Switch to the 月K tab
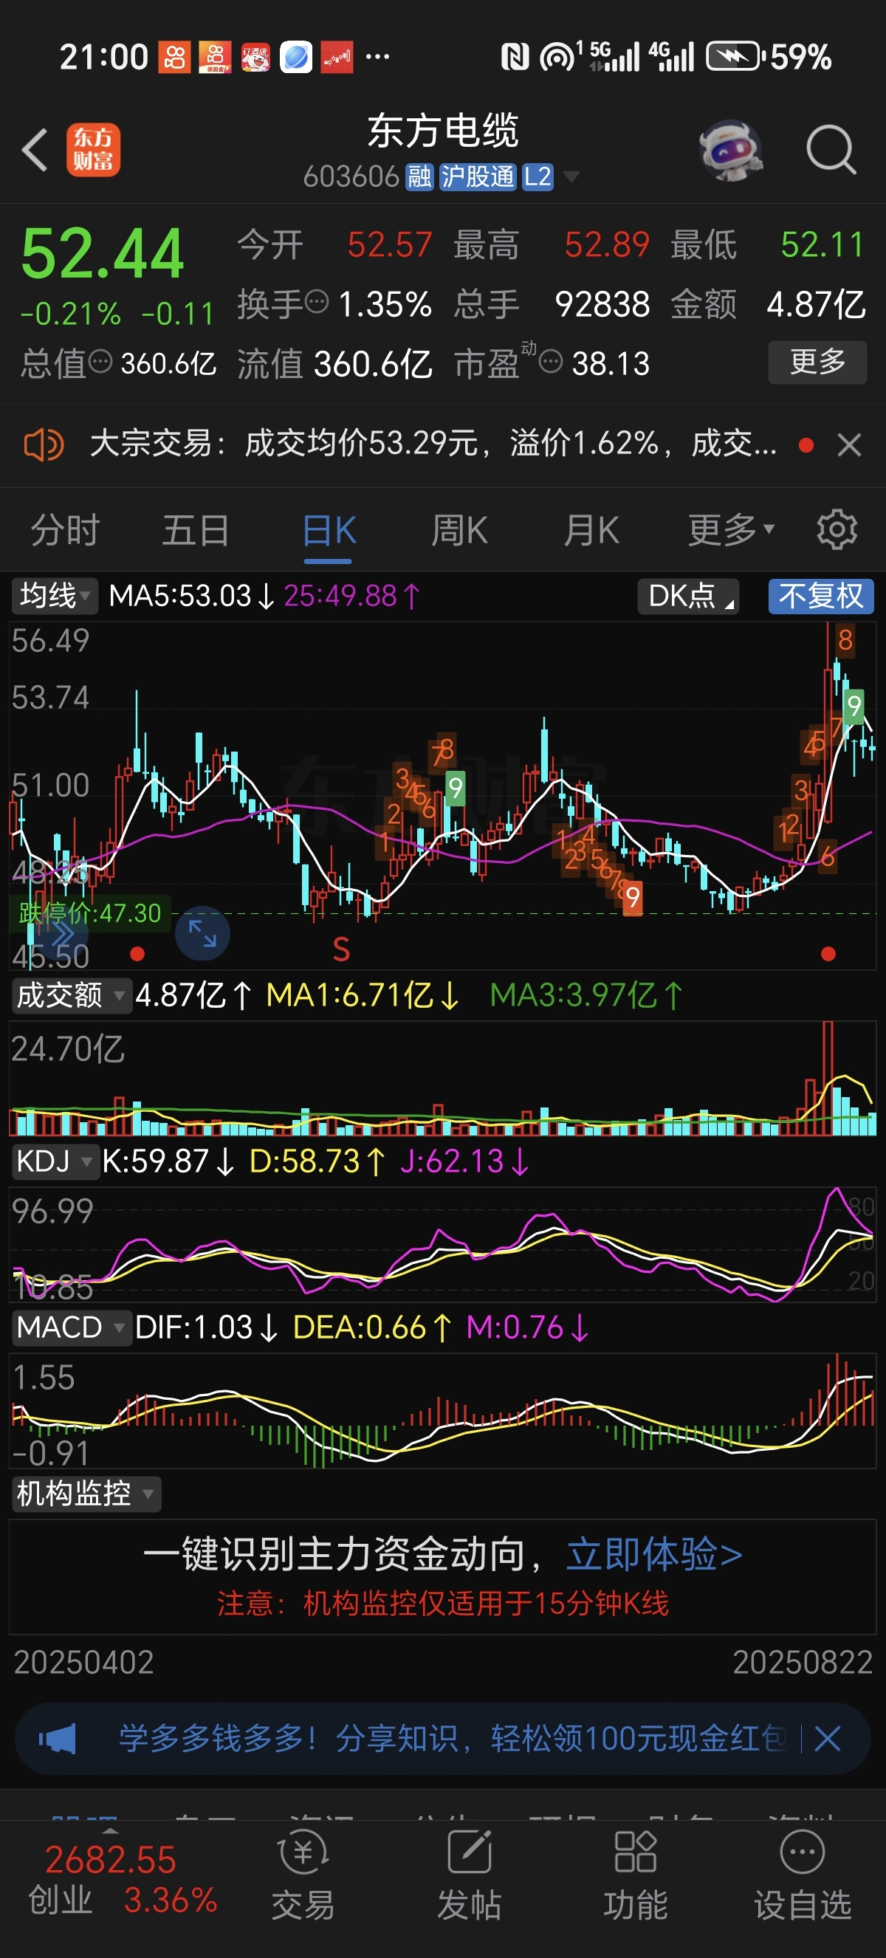 (591, 530)
